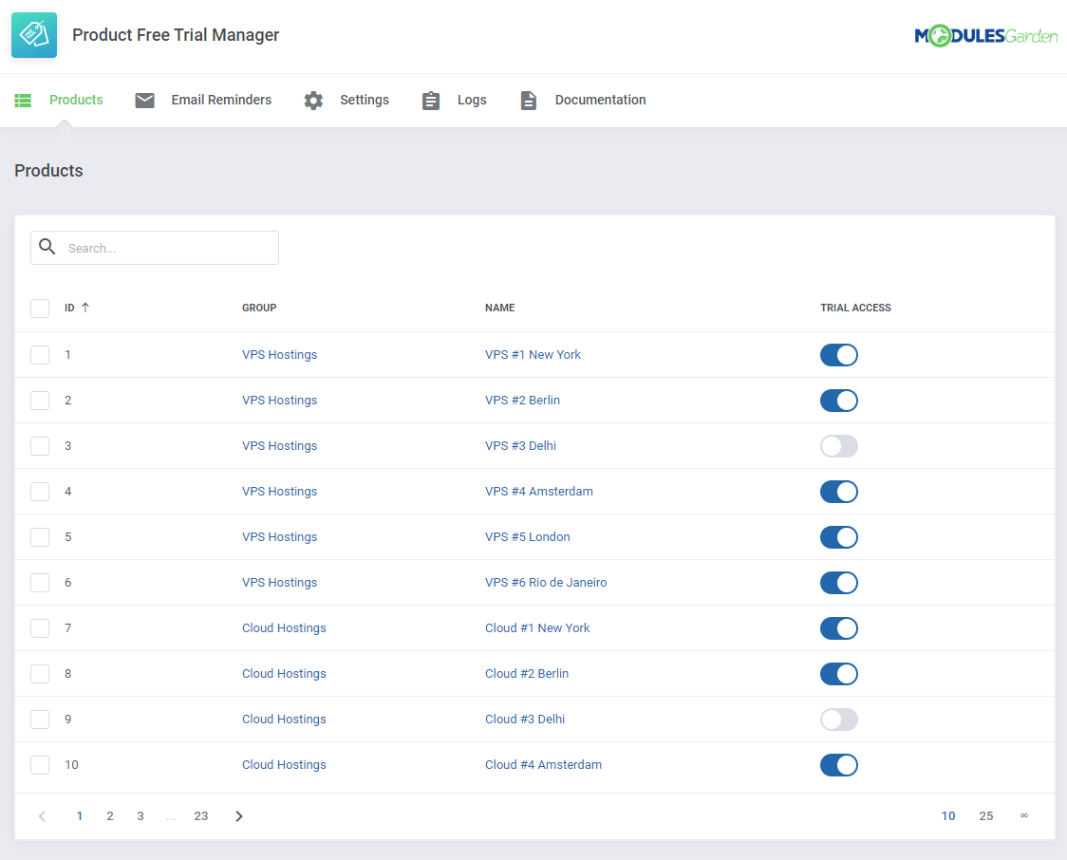Open the Documentation tab
Image resolution: width=1067 pixels, height=860 pixels.
[x=600, y=100]
